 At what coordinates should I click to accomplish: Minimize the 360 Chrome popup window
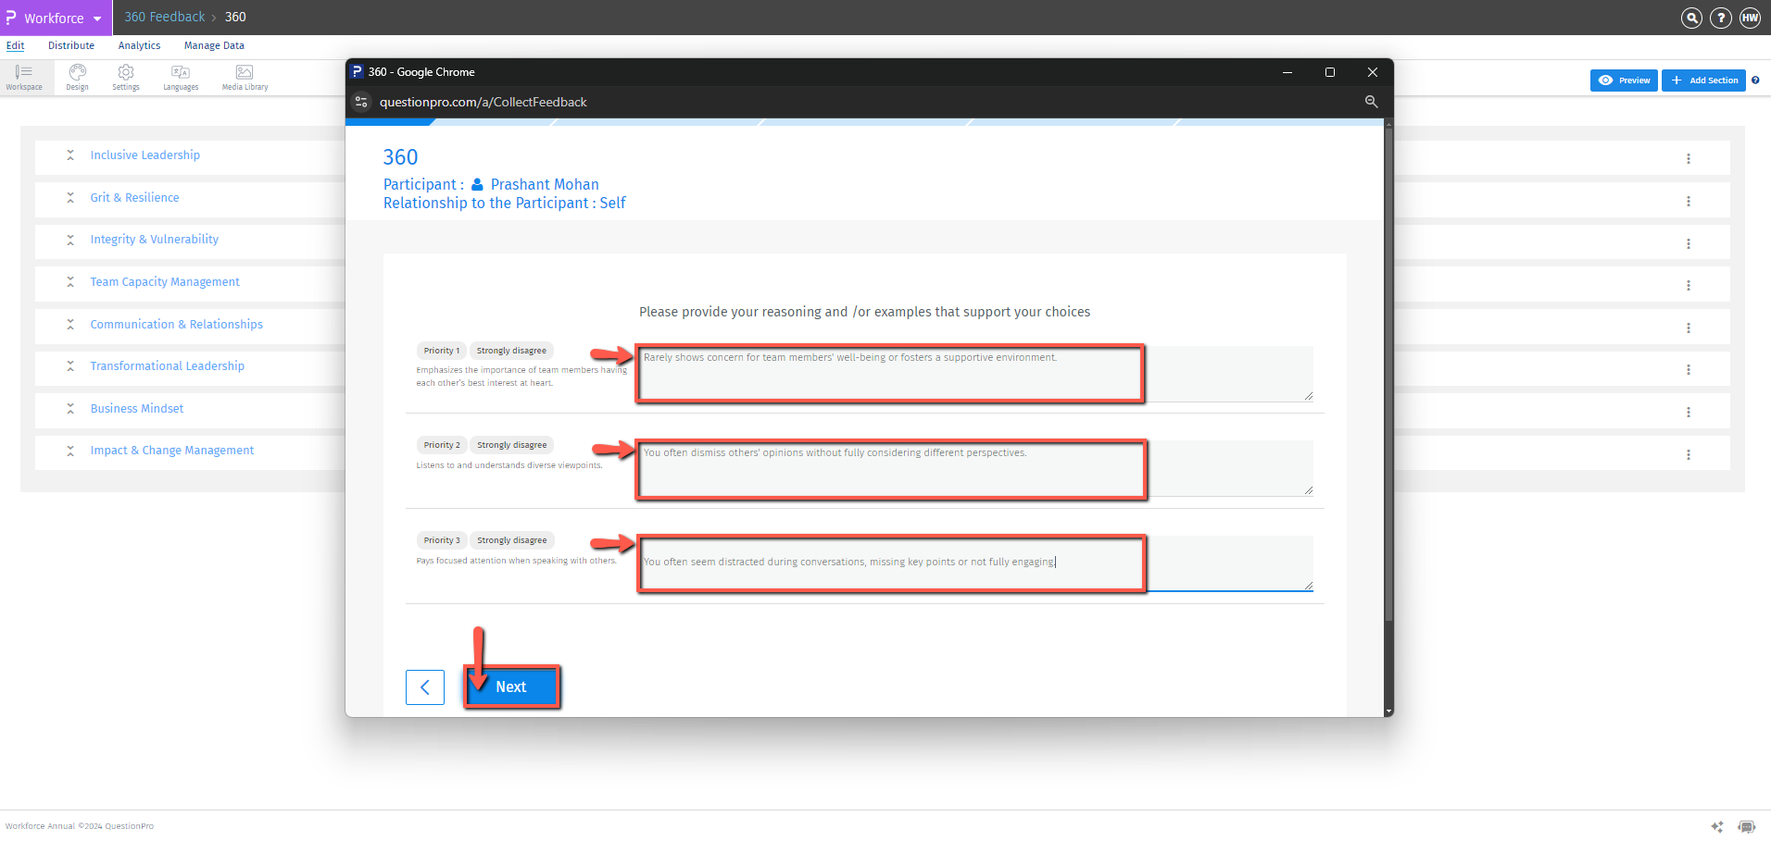(1287, 72)
